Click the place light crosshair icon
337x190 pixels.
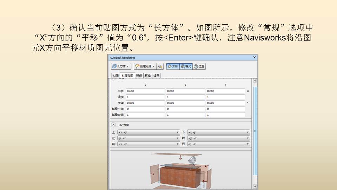click(160, 66)
